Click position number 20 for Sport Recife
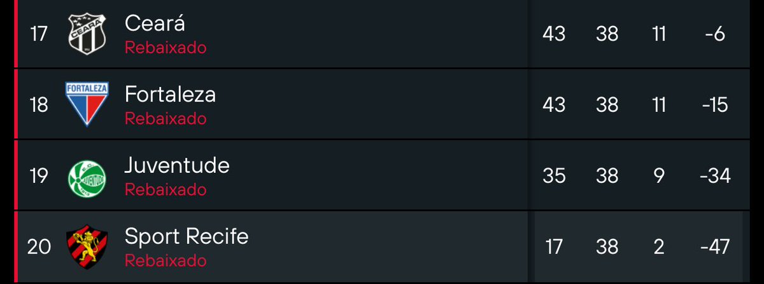This screenshot has height=284, width=764. (x=39, y=247)
